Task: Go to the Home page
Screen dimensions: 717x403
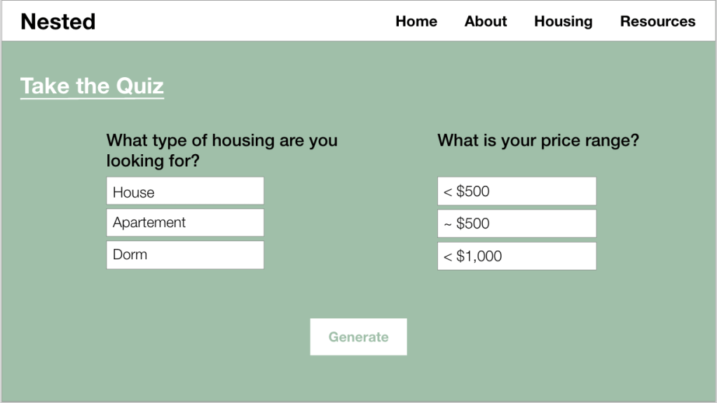Action: (416, 22)
